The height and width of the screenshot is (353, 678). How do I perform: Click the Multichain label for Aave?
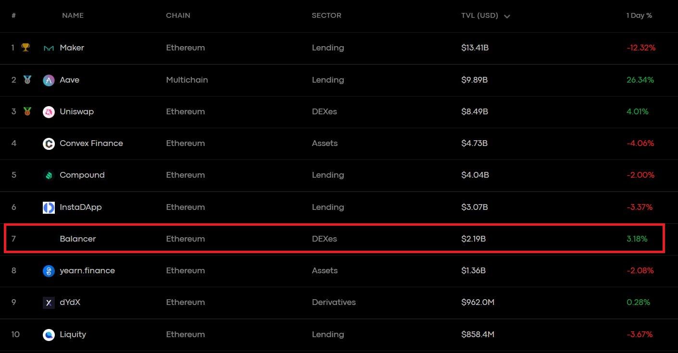(187, 80)
